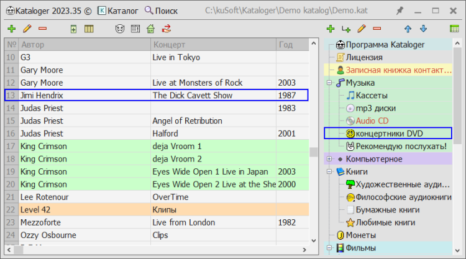The height and width of the screenshot is (259, 466).
Task: Click the green house home icon
Action: [x=151, y=29]
